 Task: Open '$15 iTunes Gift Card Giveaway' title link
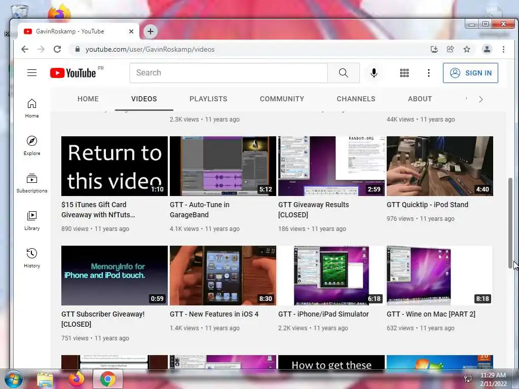coord(98,210)
